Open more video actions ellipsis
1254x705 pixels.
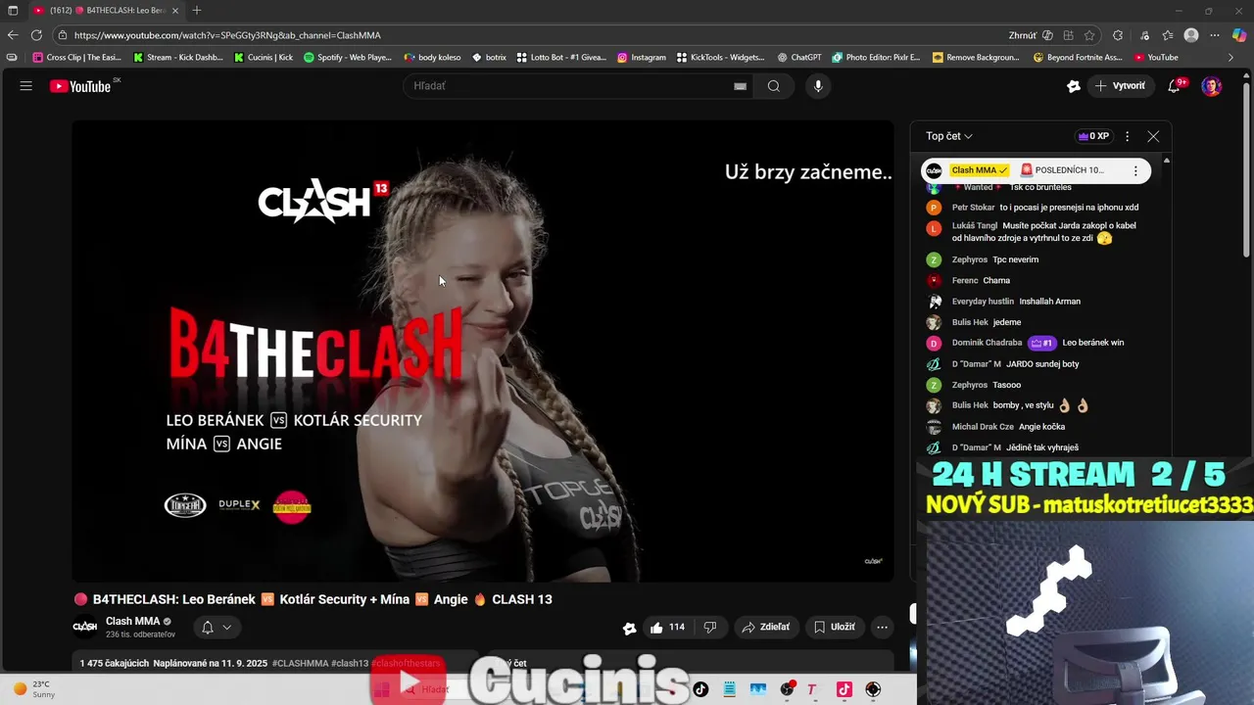pyautogui.click(x=882, y=628)
